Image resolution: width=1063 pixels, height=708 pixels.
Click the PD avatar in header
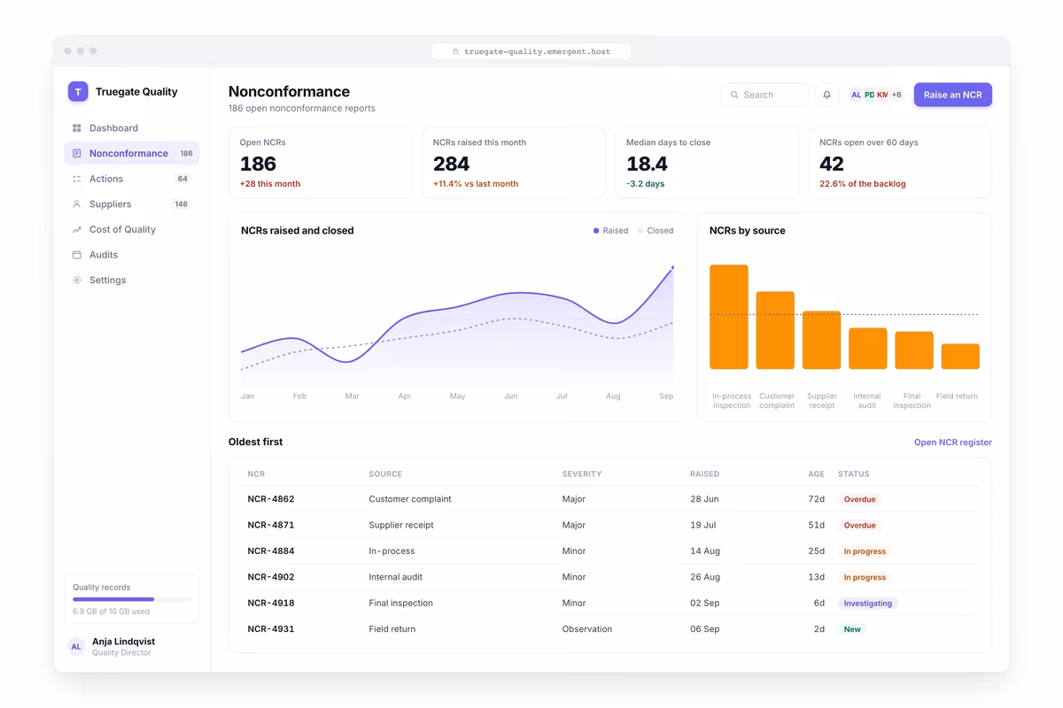point(869,95)
